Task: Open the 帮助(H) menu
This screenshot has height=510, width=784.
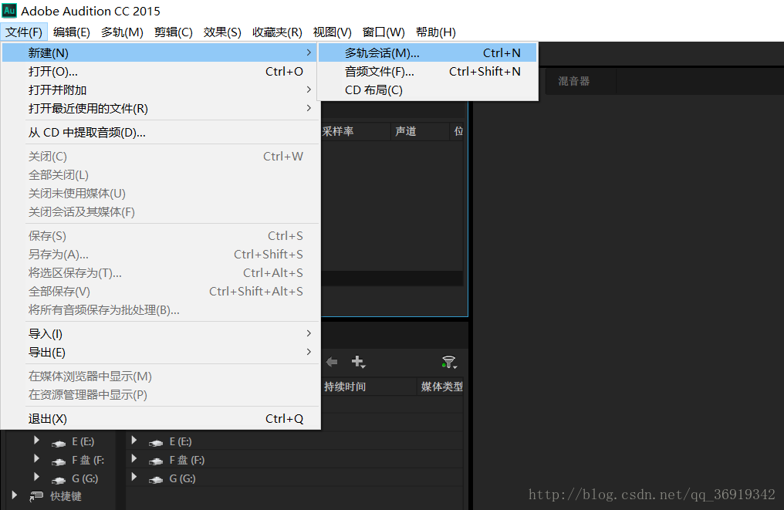Action: pyautogui.click(x=435, y=32)
